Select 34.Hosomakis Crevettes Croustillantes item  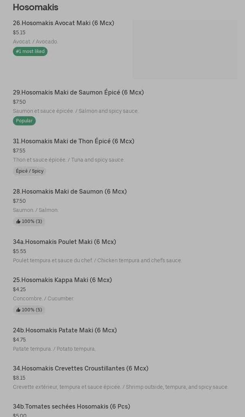click(81, 369)
